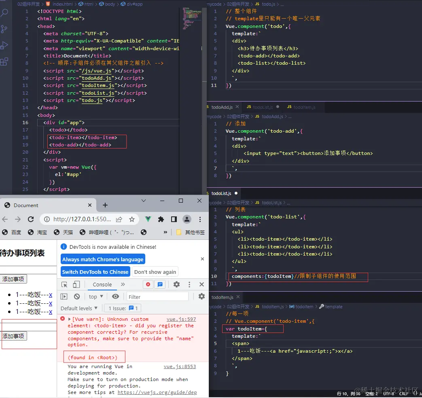422x398 pixels.
Task: Open console settings gear
Action: 201,296
